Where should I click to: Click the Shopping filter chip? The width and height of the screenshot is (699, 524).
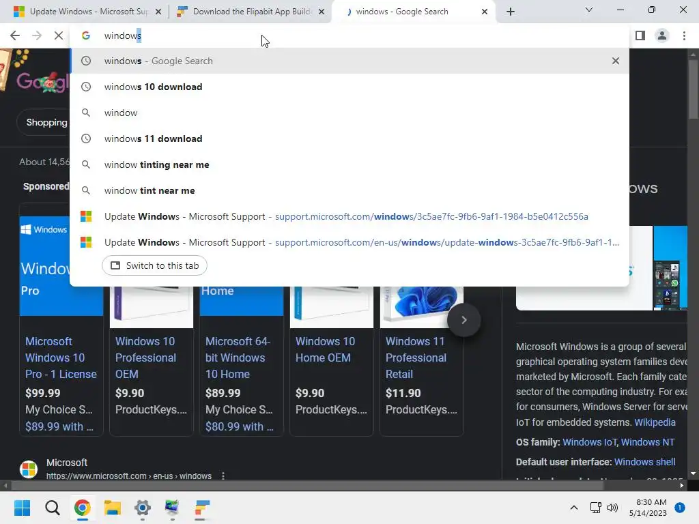[43, 122]
